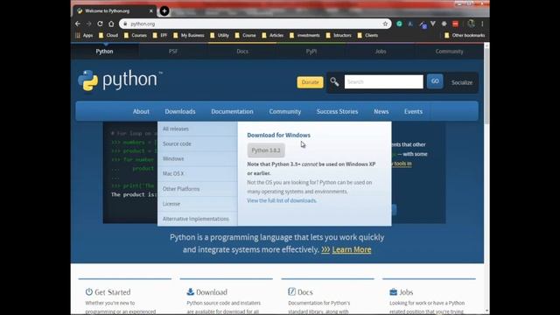The image size is (560, 315).
Task: Open the Utility bookmarks folder
Action: (220, 35)
